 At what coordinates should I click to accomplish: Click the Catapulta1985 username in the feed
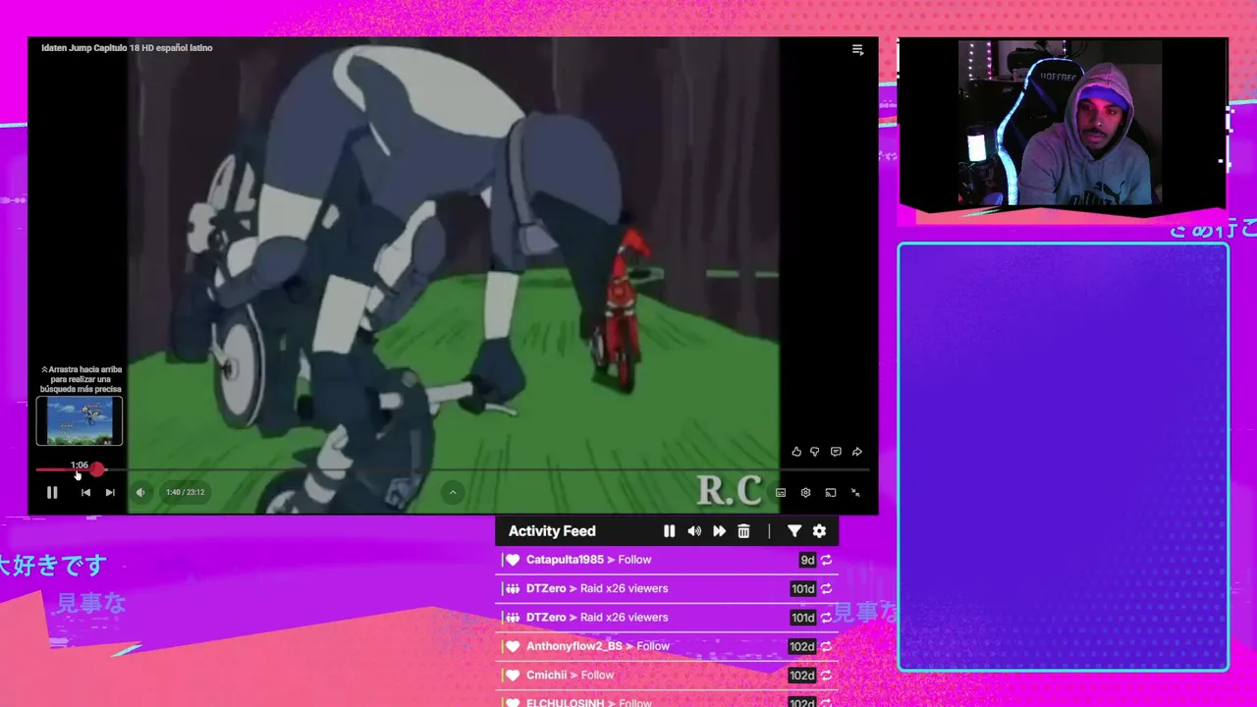pos(565,560)
